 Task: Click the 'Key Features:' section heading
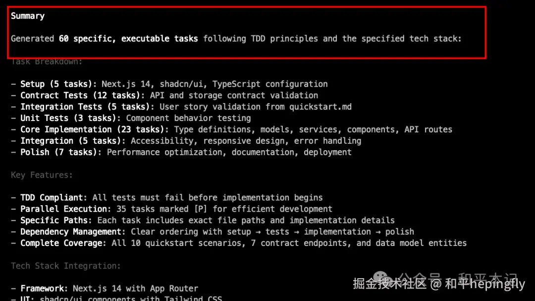pos(42,175)
